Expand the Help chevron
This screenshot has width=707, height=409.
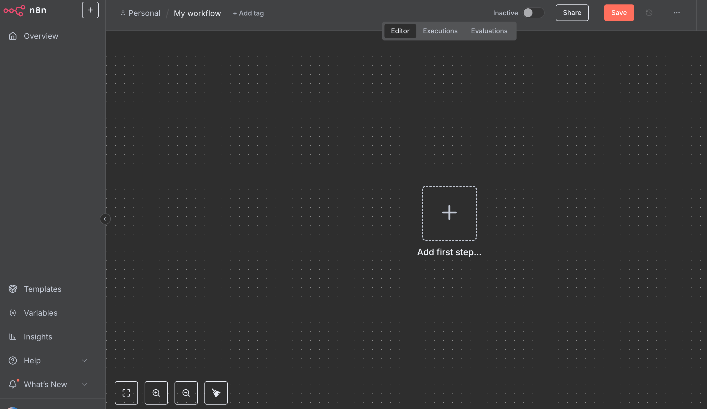(x=84, y=361)
